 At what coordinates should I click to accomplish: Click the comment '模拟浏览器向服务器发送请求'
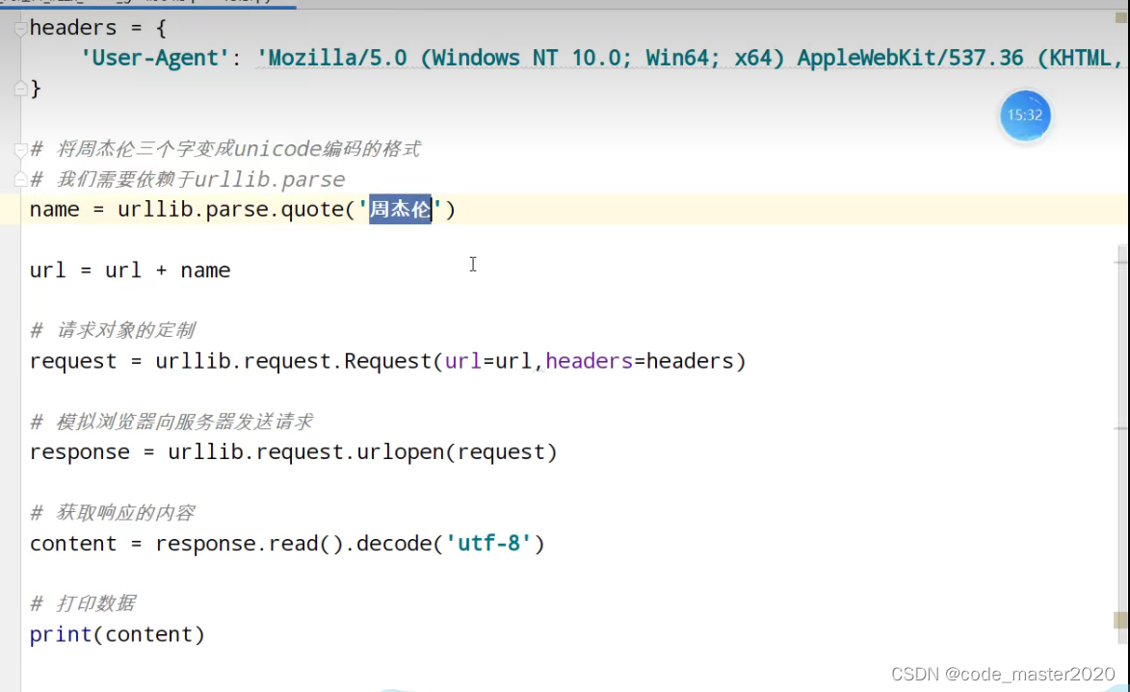pyautogui.click(x=185, y=422)
